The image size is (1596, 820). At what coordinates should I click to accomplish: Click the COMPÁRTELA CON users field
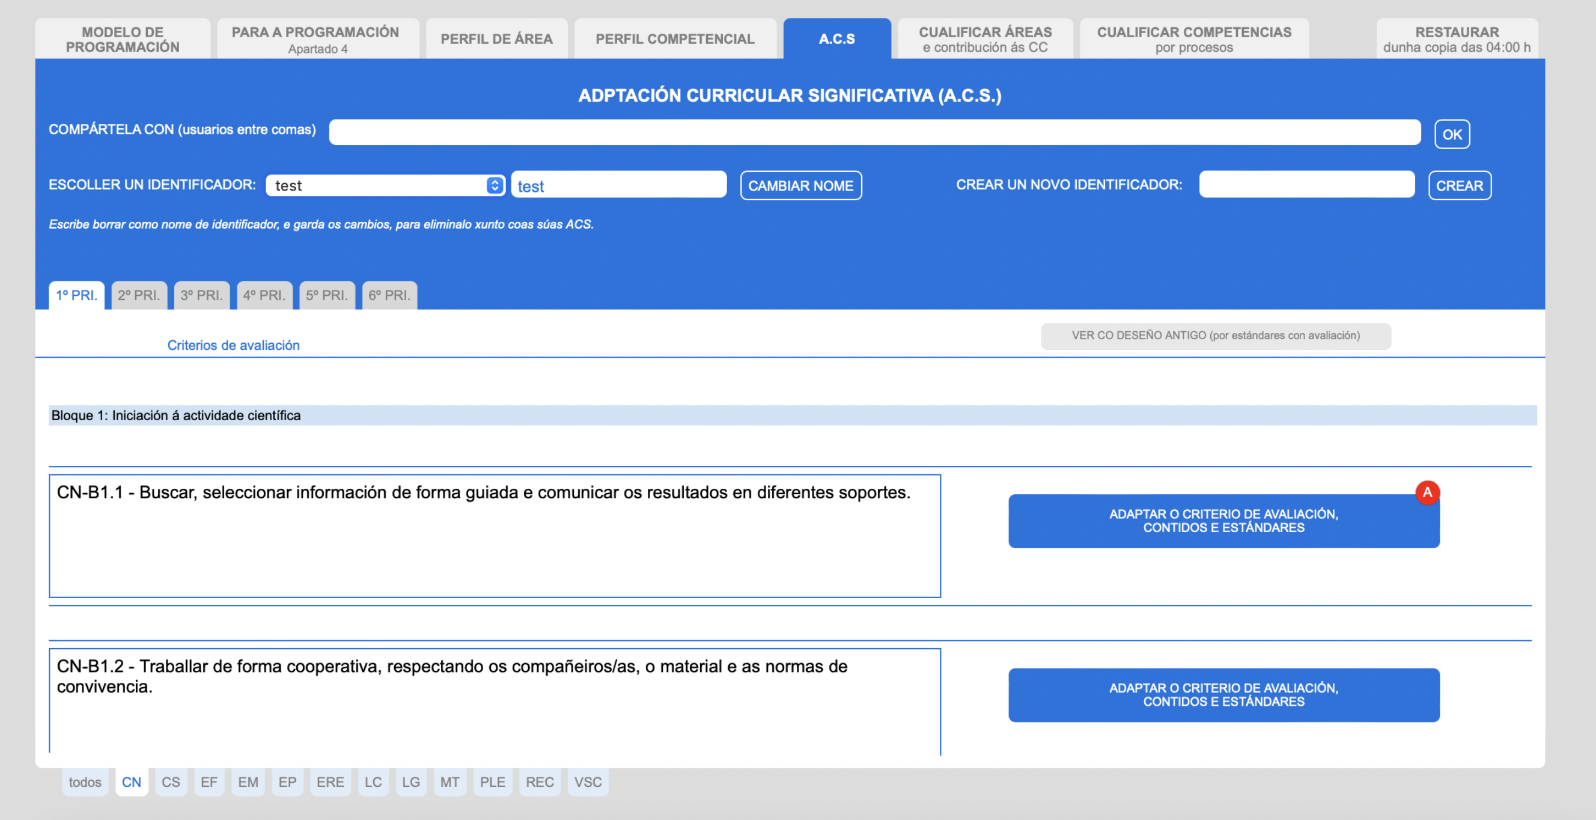(x=874, y=132)
